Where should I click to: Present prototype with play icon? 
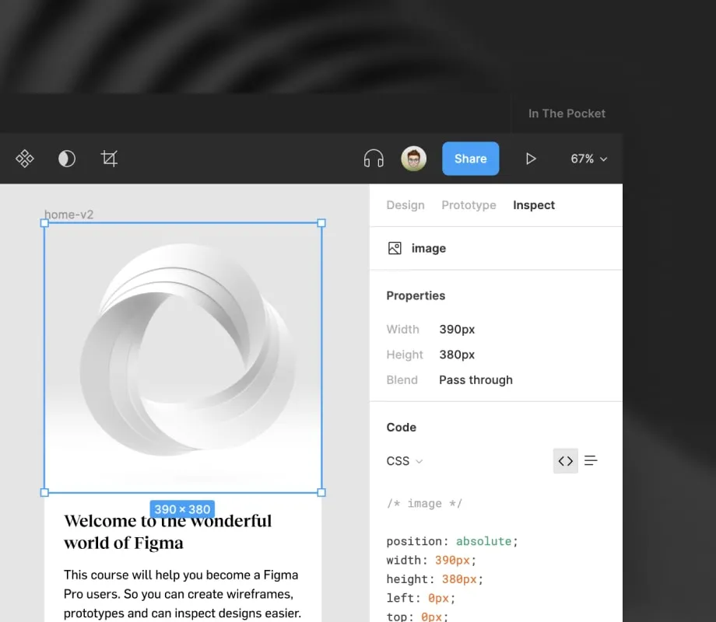(530, 159)
